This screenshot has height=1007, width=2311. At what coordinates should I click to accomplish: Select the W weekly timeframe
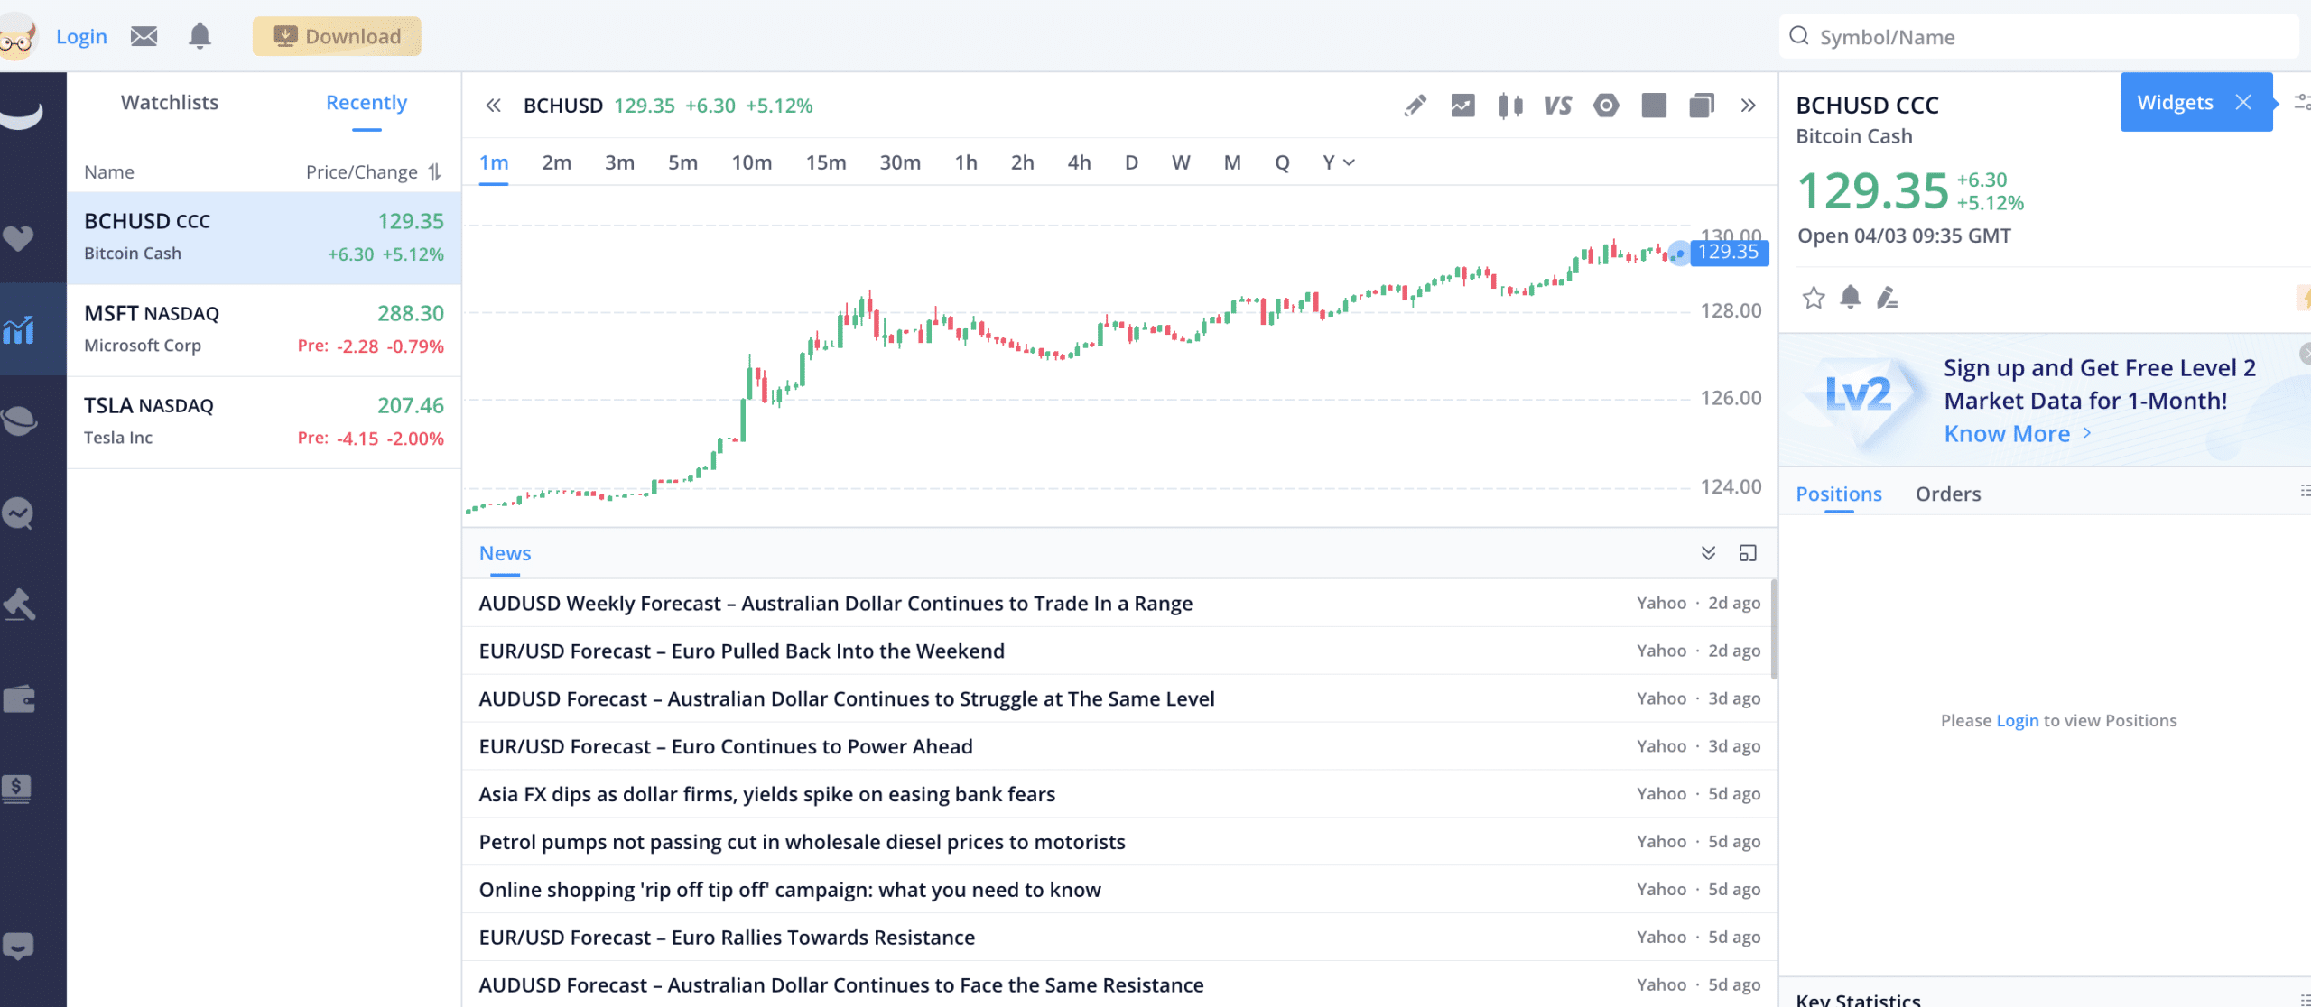tap(1181, 162)
